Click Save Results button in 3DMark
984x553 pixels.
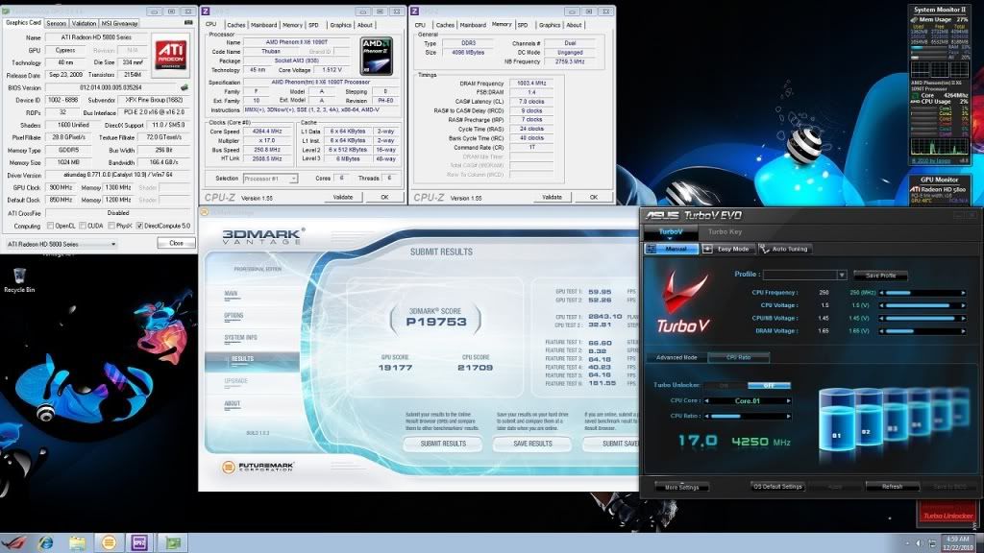click(x=532, y=444)
